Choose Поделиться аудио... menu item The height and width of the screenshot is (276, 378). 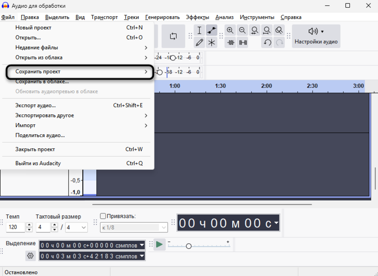tap(77, 135)
